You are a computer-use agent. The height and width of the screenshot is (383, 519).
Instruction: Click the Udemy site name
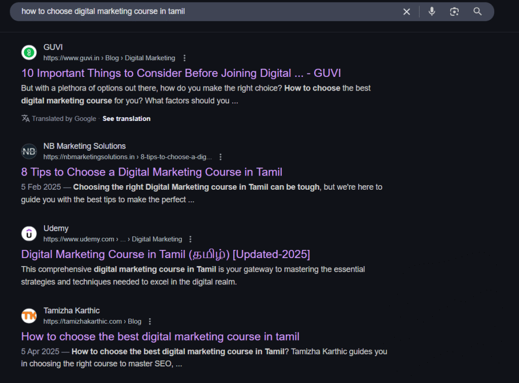pos(56,228)
